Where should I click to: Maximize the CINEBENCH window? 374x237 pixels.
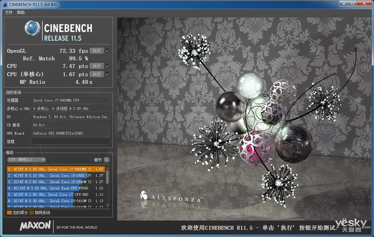coord(352,3)
